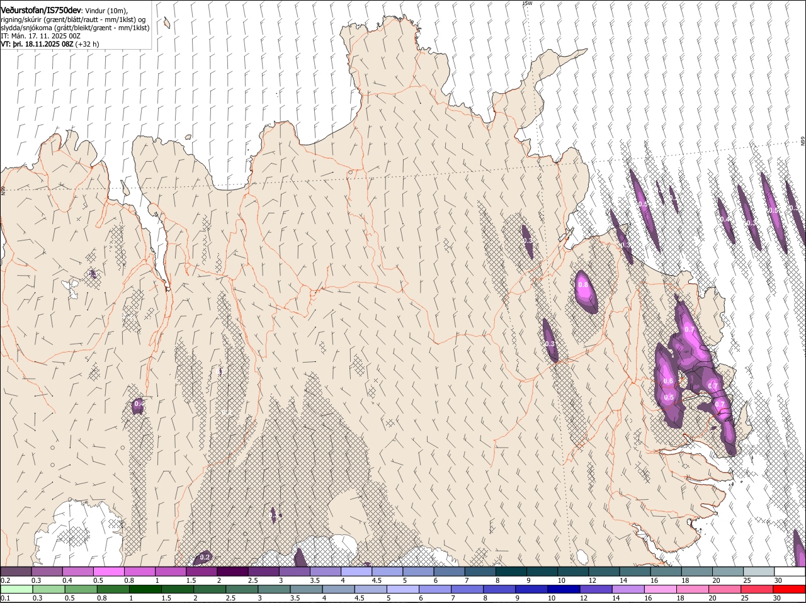Pick upper legend swatch between 6 and 7
The image size is (806, 603).
[450, 572]
